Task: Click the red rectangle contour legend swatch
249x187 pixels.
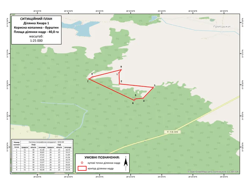Action: (x=82, y=168)
